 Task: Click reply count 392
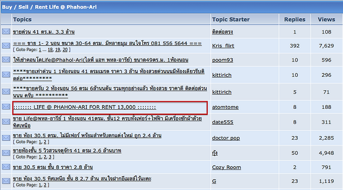click(x=295, y=46)
